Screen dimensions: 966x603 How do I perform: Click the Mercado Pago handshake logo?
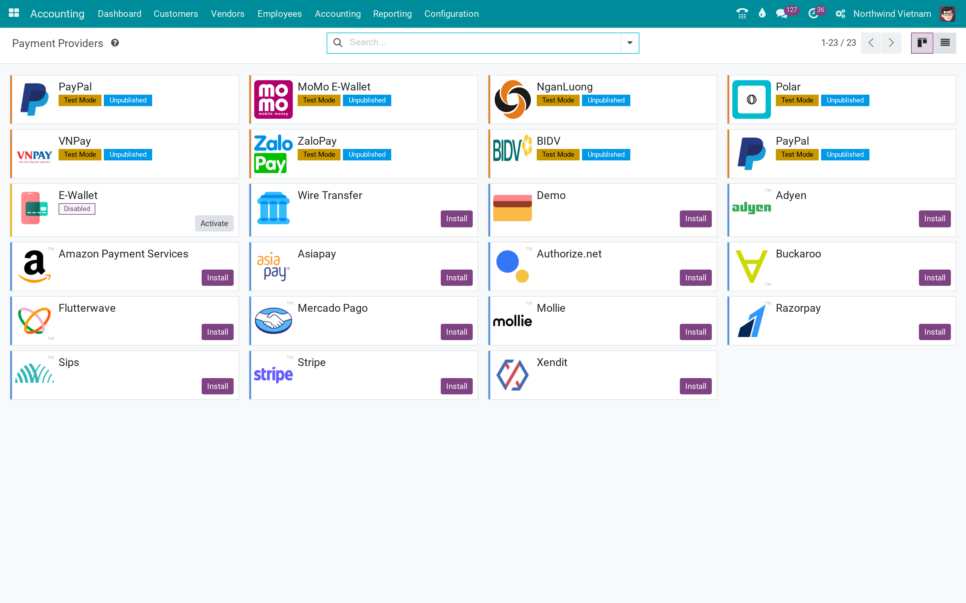coord(273,320)
